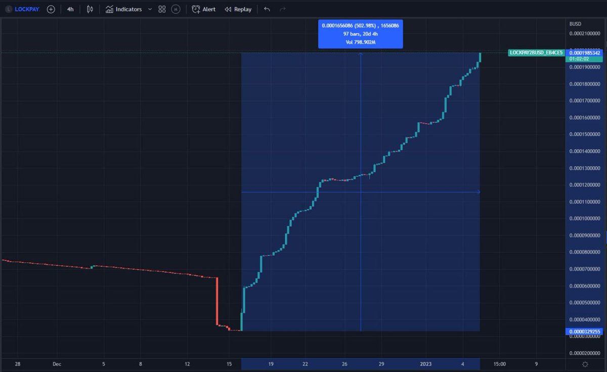Click the 0.0001000000 price scale label
Image resolution: width=607 pixels, height=372 pixels.
(585, 219)
